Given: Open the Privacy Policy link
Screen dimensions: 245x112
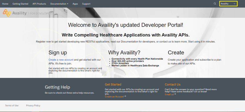Looking at the screenshot, I should pyautogui.click(x=33, y=106).
